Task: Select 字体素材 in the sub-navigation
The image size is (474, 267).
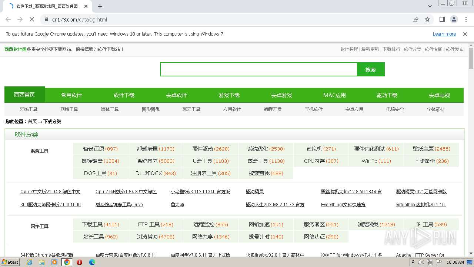Action: [436, 109]
